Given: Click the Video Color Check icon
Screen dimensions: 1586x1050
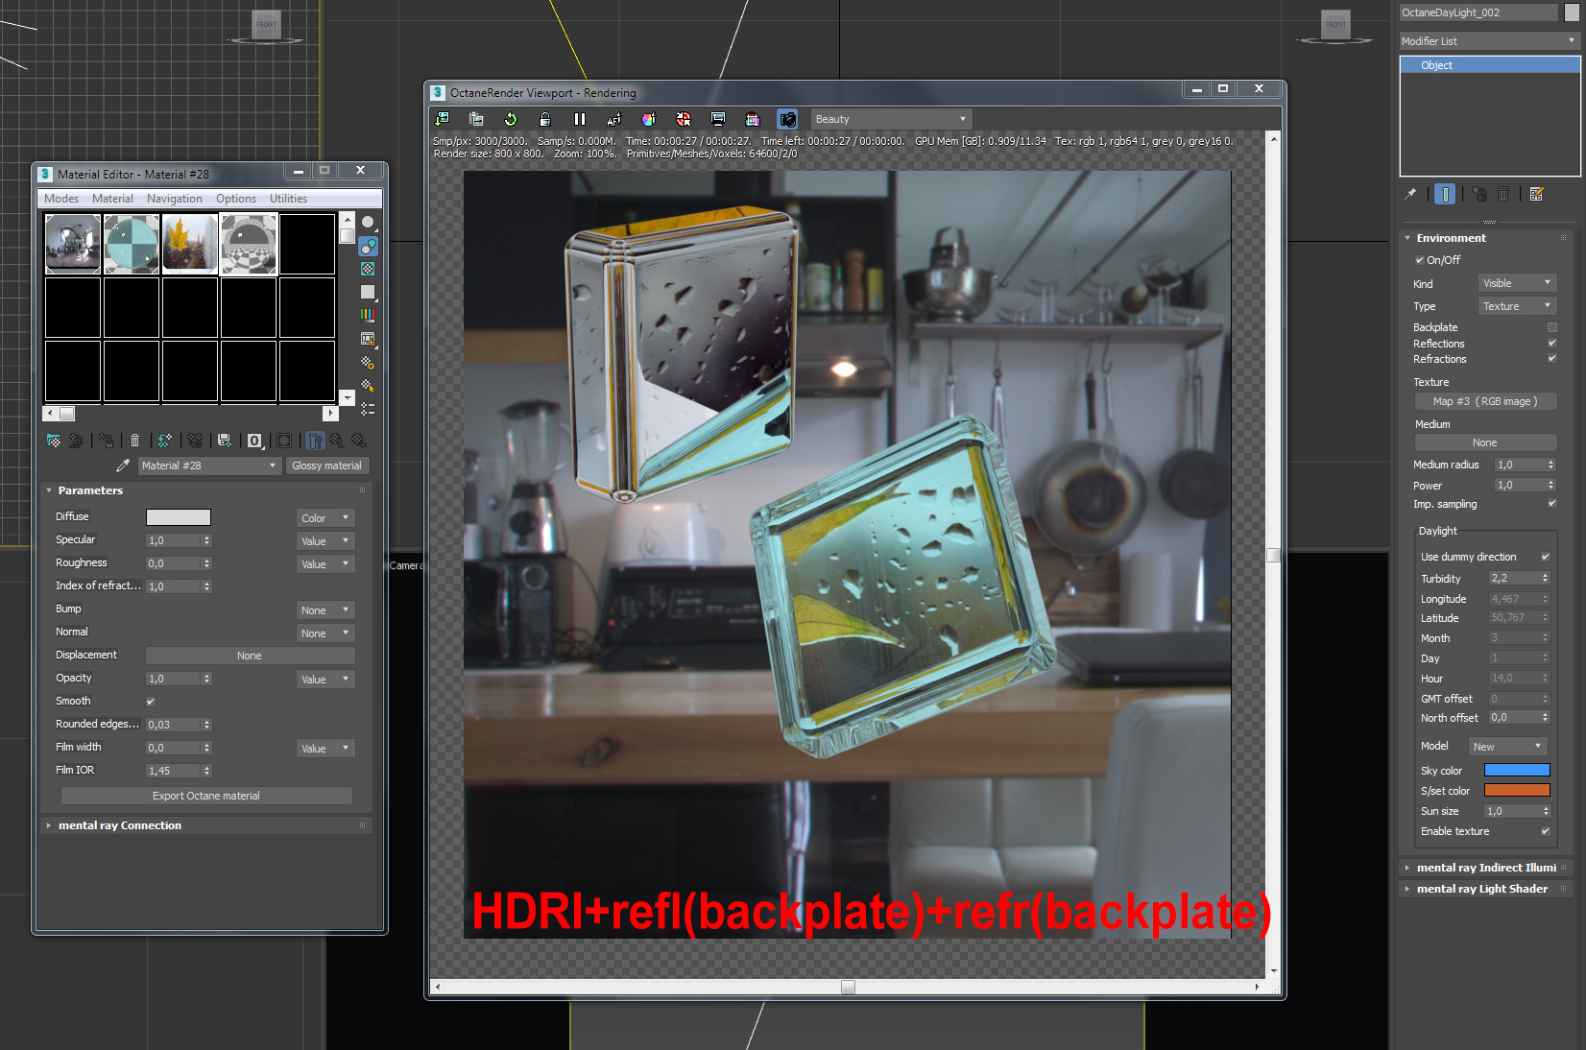Looking at the screenshot, I should (x=368, y=315).
